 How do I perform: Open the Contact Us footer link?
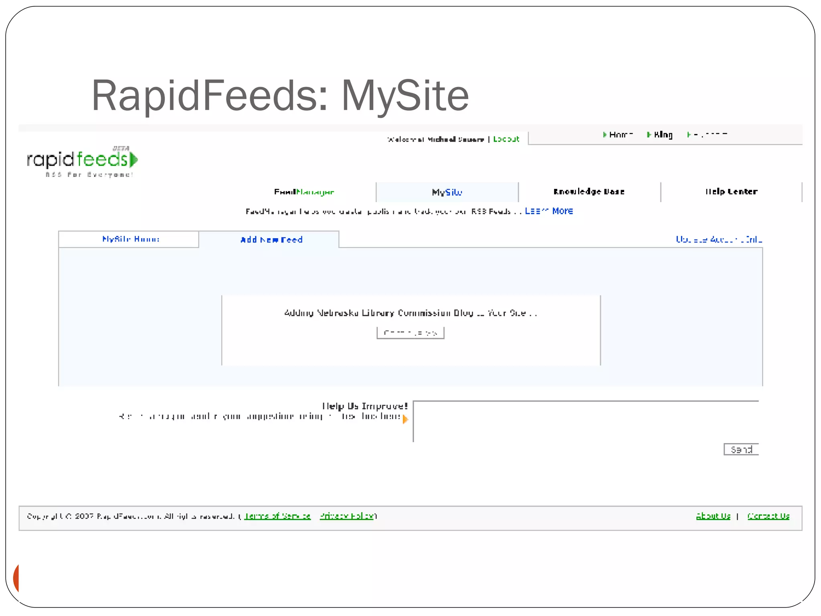tap(768, 516)
